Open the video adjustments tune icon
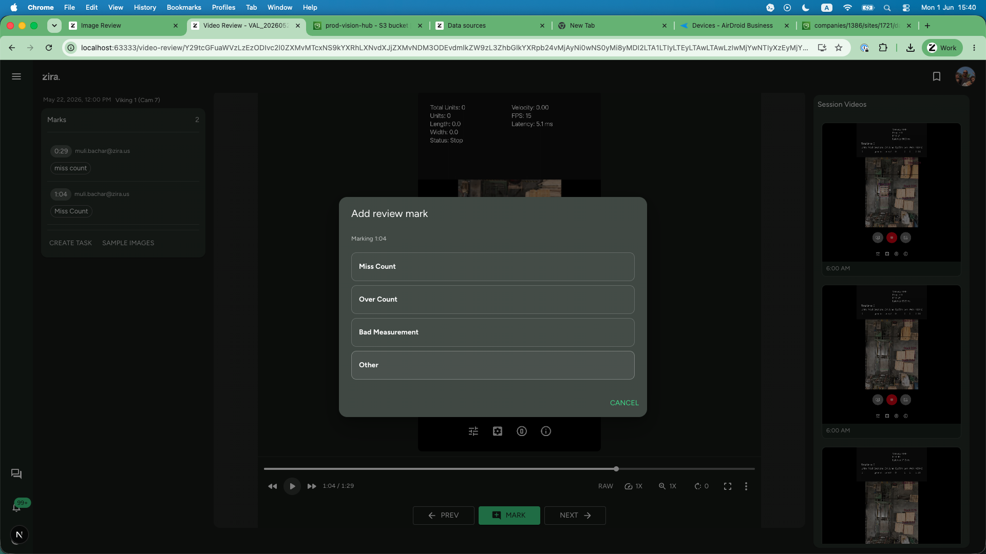Image resolution: width=986 pixels, height=554 pixels. 473,431
